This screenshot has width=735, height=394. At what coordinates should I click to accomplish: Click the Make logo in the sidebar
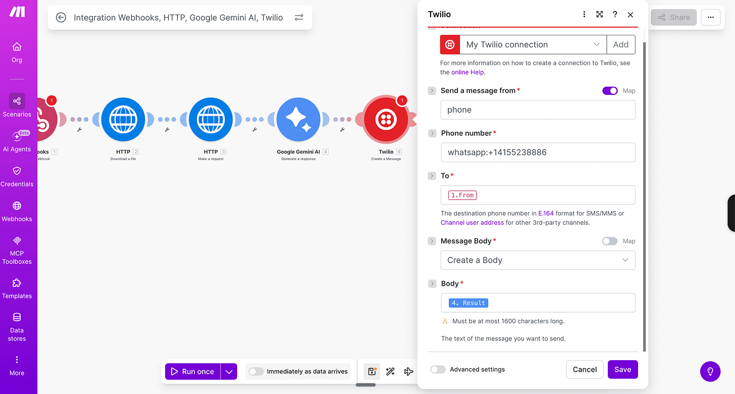pos(17,12)
